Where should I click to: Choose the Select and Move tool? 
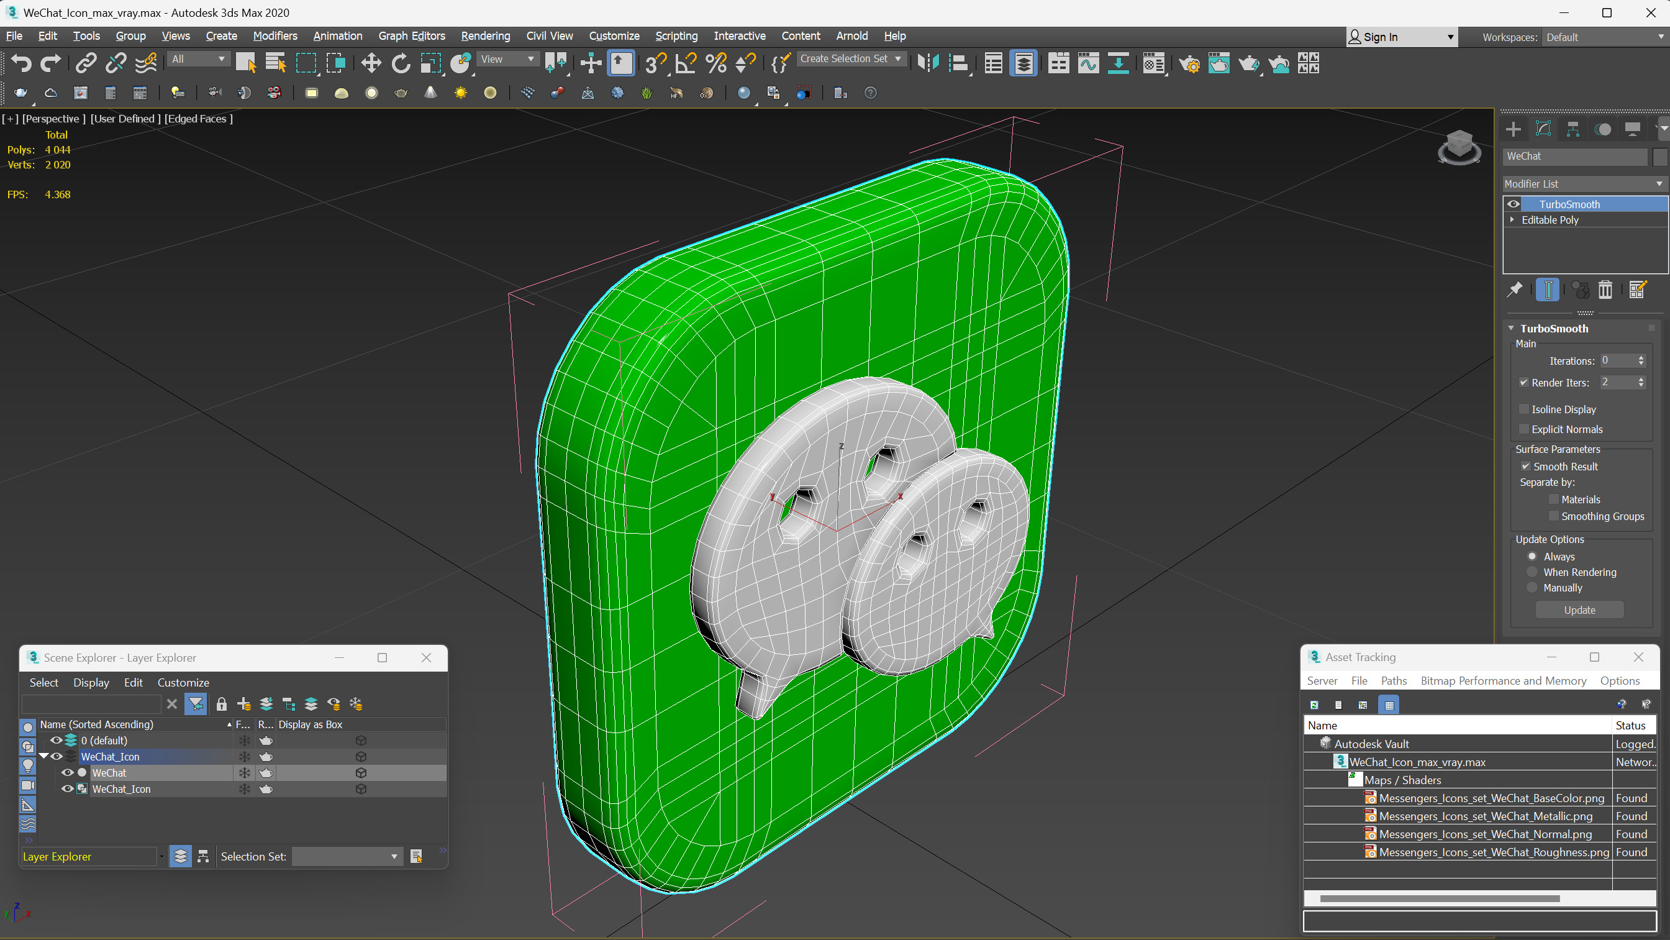pos(371,63)
